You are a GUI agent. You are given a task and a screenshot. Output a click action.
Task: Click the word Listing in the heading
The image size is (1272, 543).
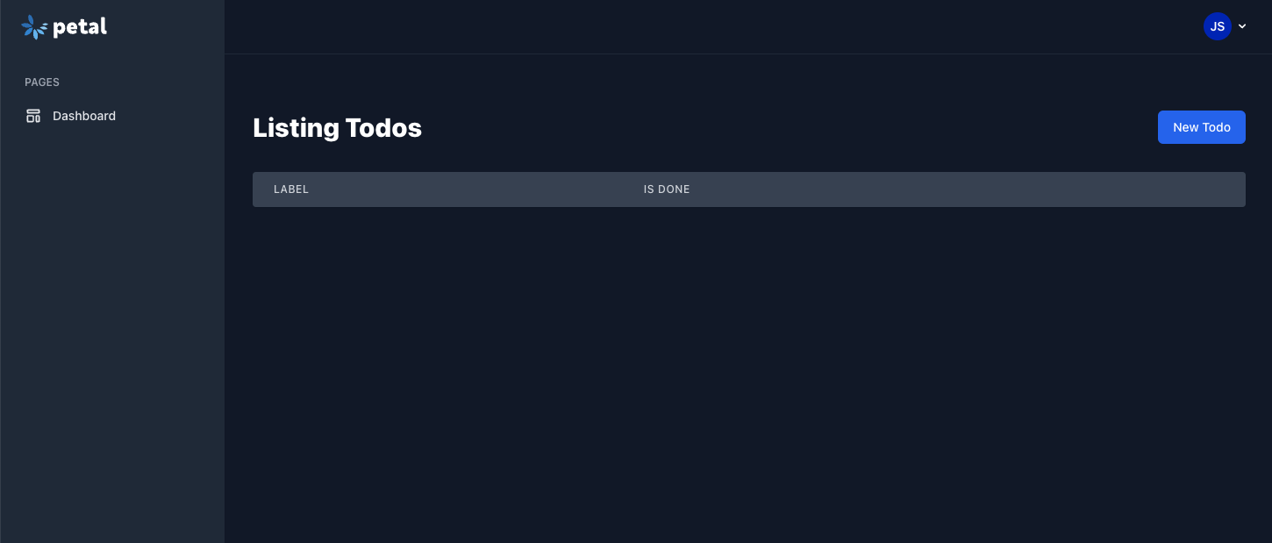296,128
